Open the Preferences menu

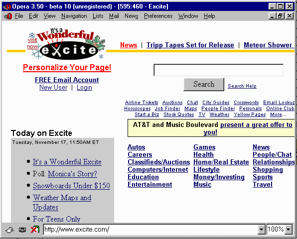pyautogui.click(x=158, y=16)
